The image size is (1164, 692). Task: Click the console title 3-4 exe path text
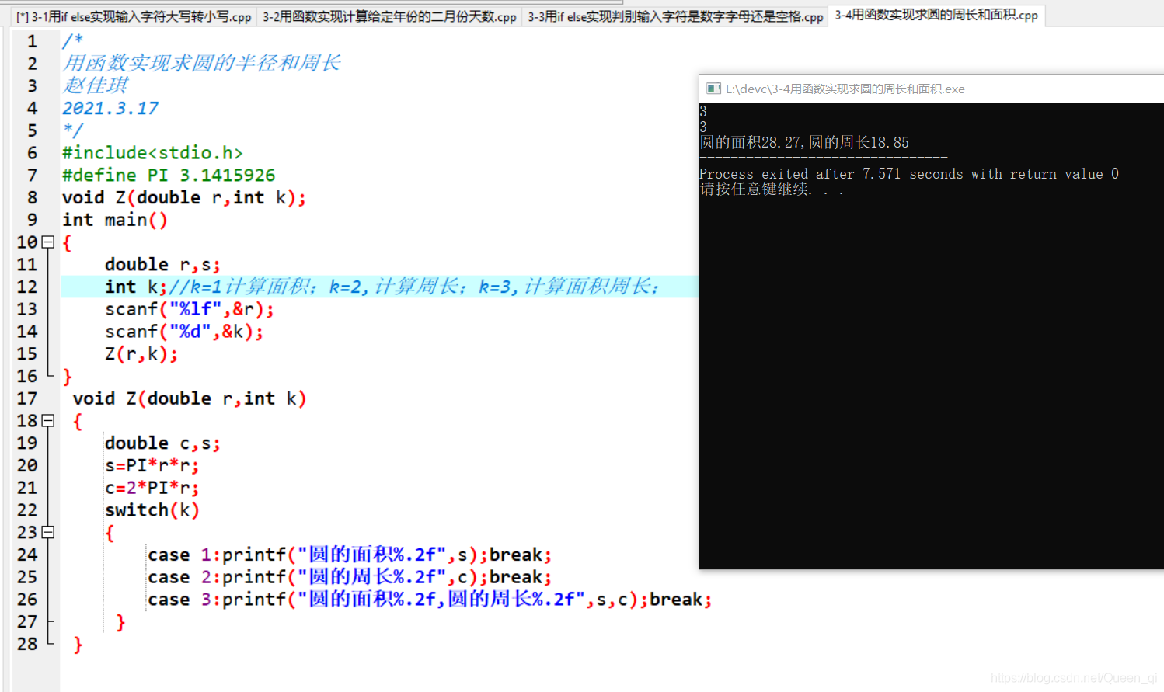845,89
